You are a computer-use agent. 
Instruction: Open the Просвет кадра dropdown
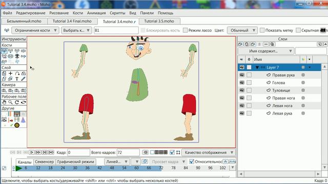pyautogui.click(x=168, y=162)
